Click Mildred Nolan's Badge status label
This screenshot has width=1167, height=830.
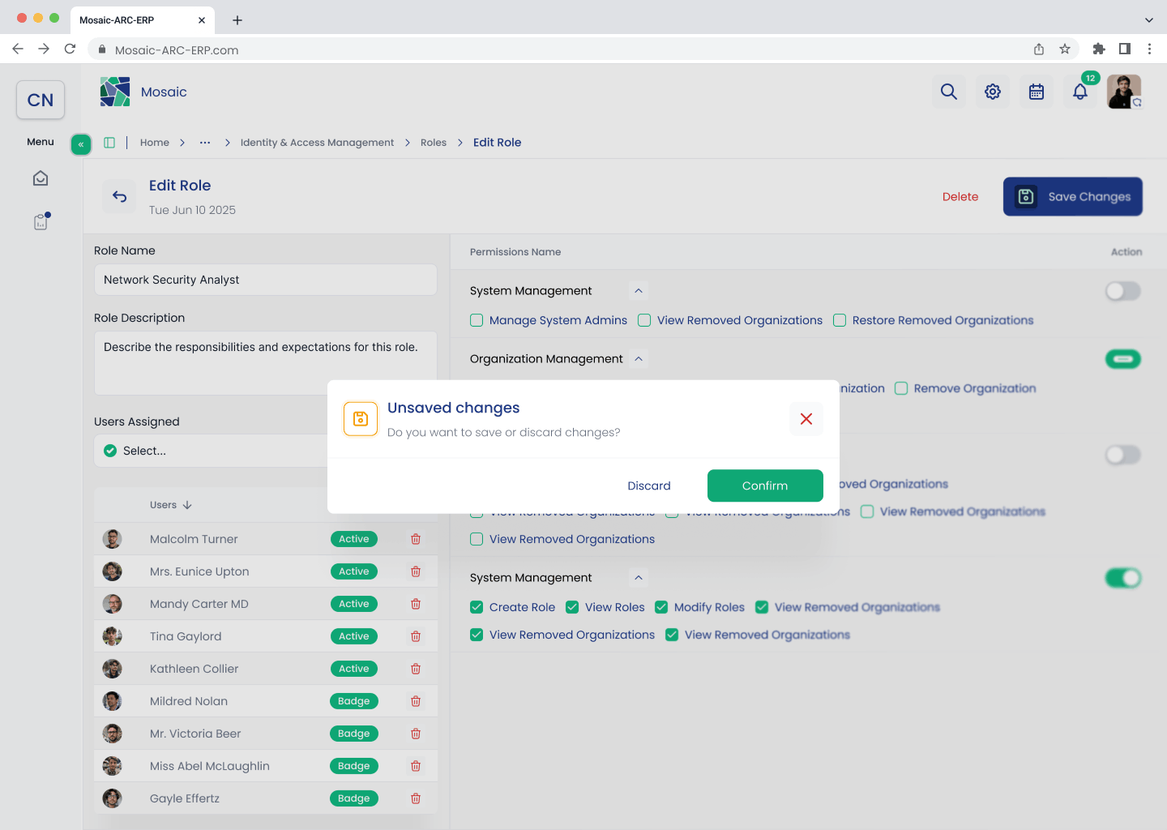(354, 701)
